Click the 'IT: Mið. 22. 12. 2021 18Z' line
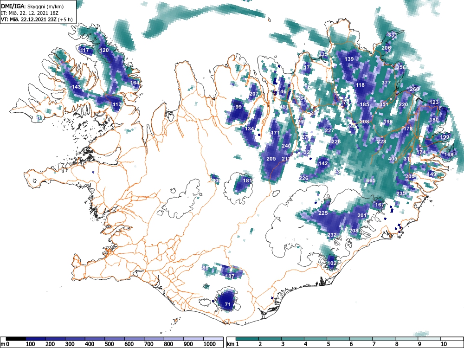 (x=30, y=13)
